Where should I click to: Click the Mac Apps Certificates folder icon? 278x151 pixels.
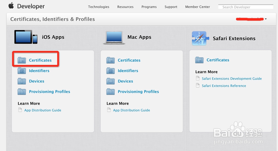tap(110, 60)
